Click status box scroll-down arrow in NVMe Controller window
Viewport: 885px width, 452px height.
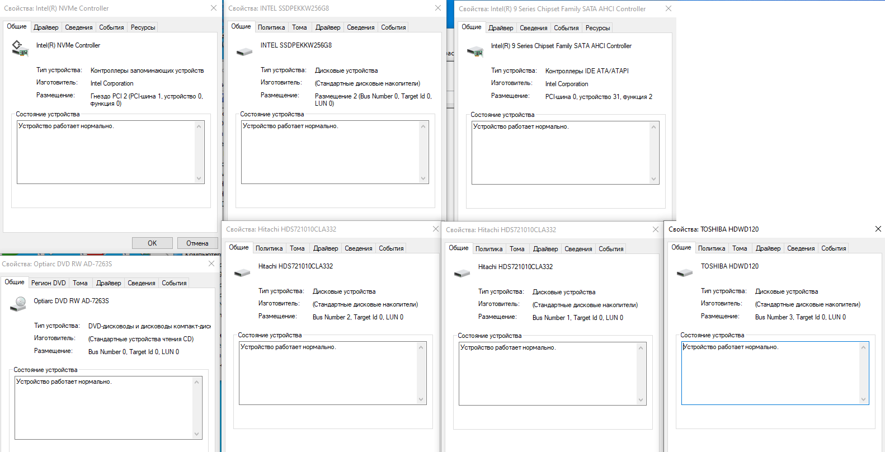point(199,178)
